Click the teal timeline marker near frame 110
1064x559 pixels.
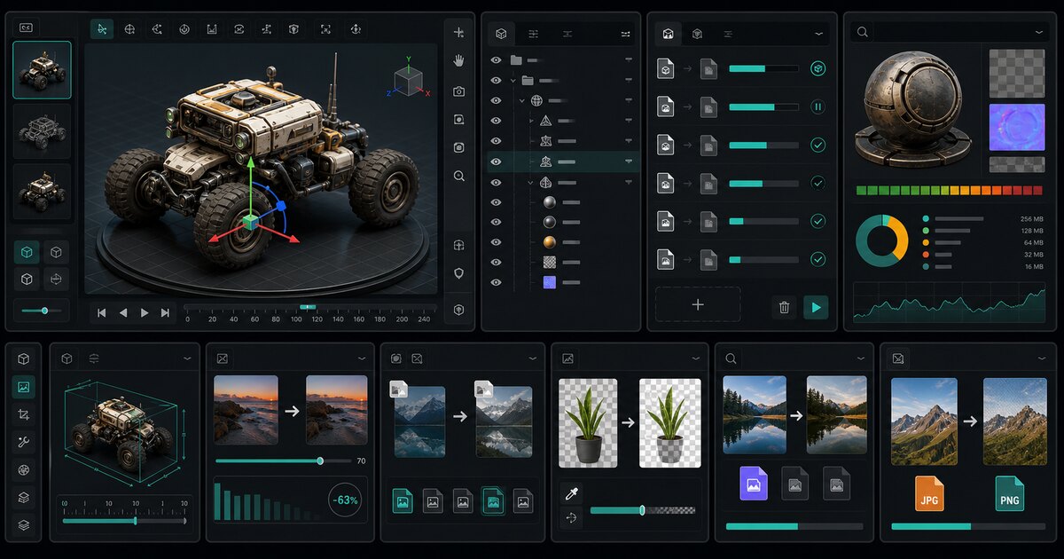308,307
